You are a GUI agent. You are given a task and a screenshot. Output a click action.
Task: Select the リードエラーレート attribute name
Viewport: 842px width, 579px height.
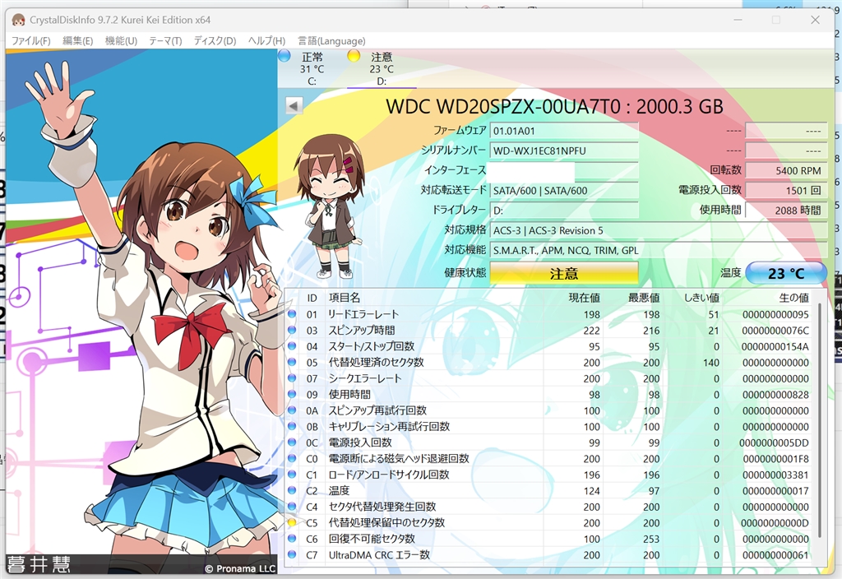coord(363,314)
